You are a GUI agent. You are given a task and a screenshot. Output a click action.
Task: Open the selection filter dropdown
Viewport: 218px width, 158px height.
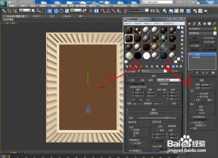[25, 10]
